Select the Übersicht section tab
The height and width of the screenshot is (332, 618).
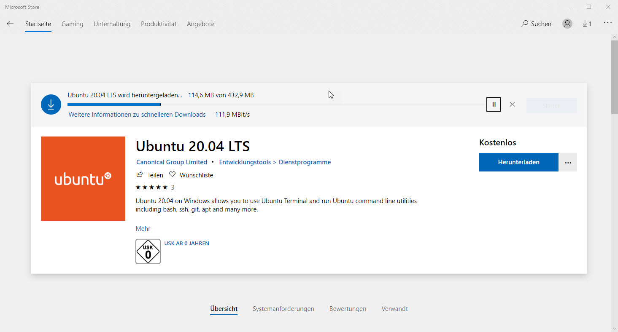point(224,309)
